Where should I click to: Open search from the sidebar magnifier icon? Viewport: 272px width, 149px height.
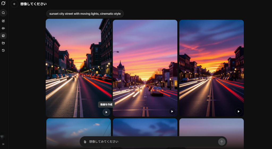3,13
